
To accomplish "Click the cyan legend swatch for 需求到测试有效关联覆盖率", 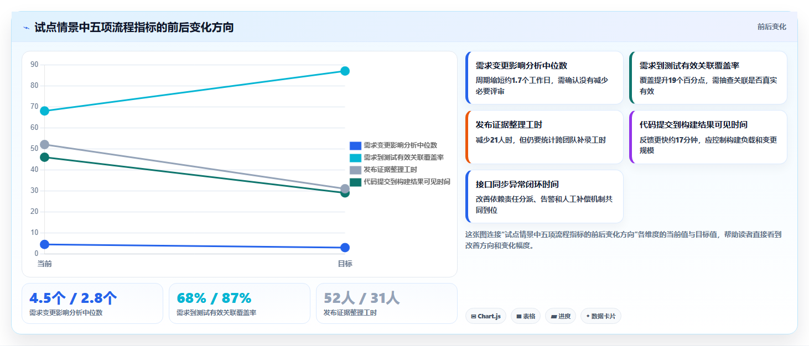I will (x=355, y=158).
